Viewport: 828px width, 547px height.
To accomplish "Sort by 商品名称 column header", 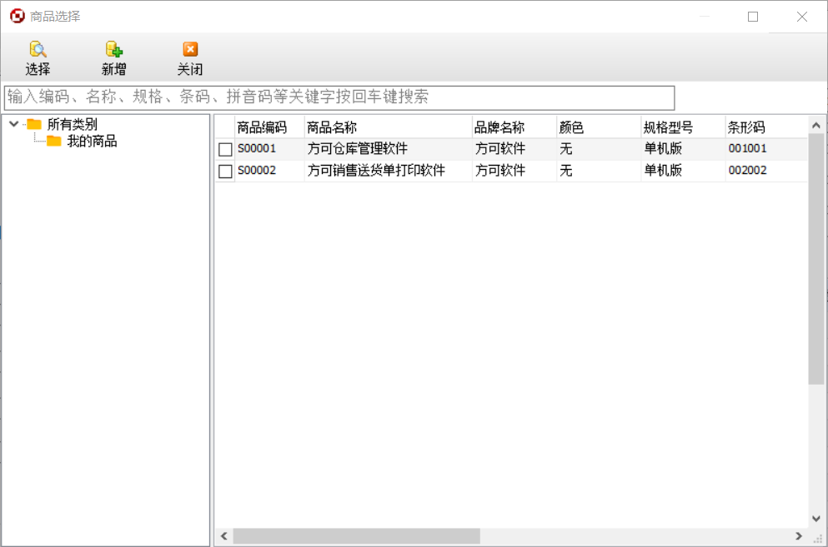I will [x=332, y=127].
